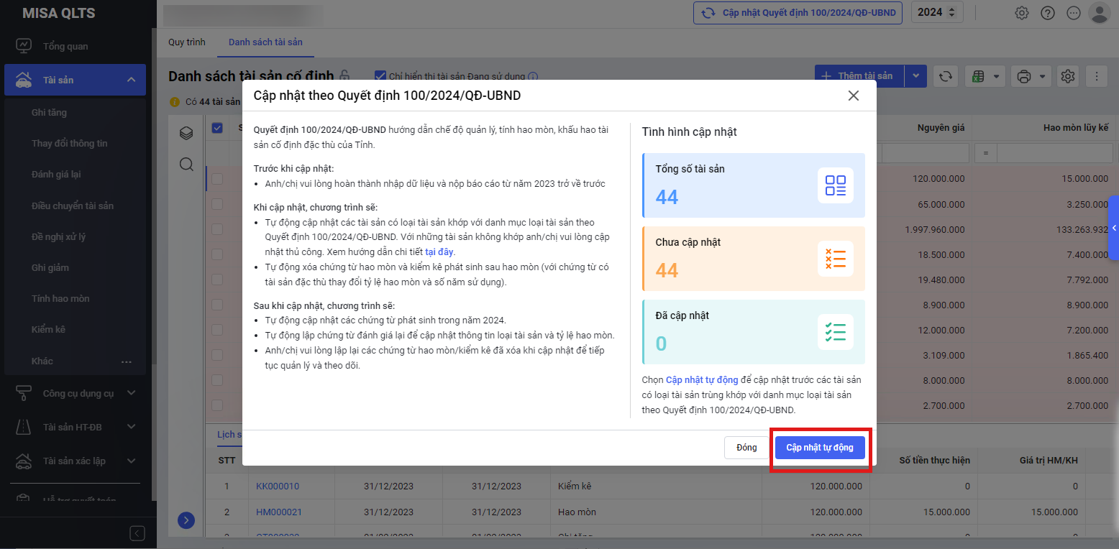1119x549 pixels.
Task: Open the help question mark icon
Action: (1048, 13)
